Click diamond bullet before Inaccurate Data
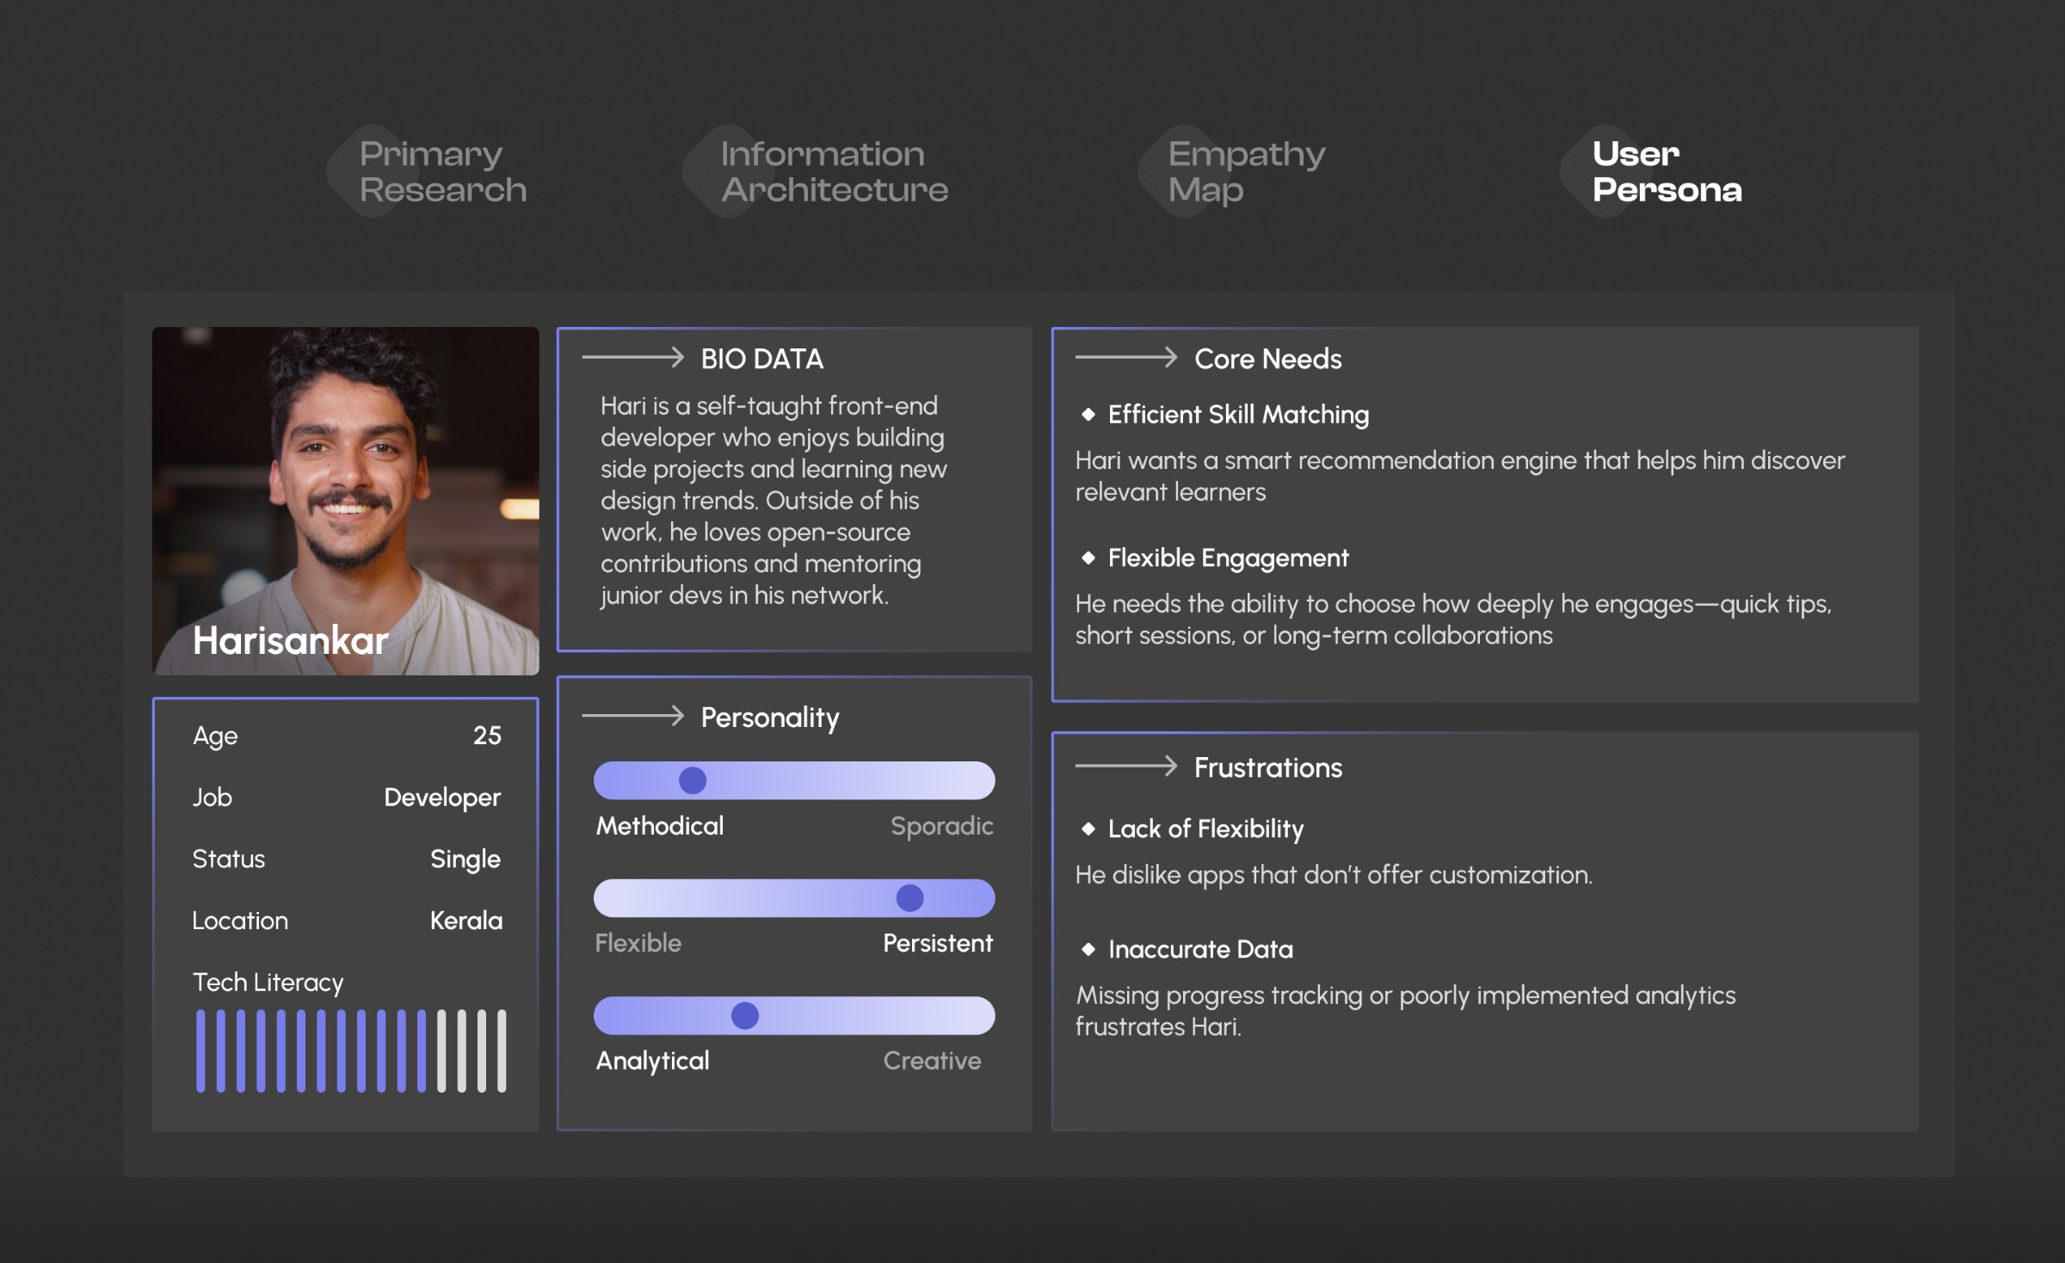The width and height of the screenshot is (2065, 1263). 1088,949
